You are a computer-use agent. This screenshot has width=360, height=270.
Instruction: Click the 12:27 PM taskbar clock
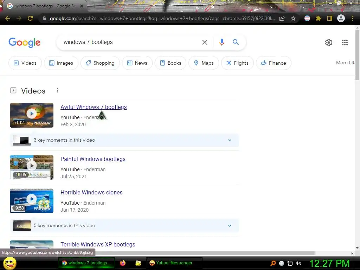tap(329, 263)
